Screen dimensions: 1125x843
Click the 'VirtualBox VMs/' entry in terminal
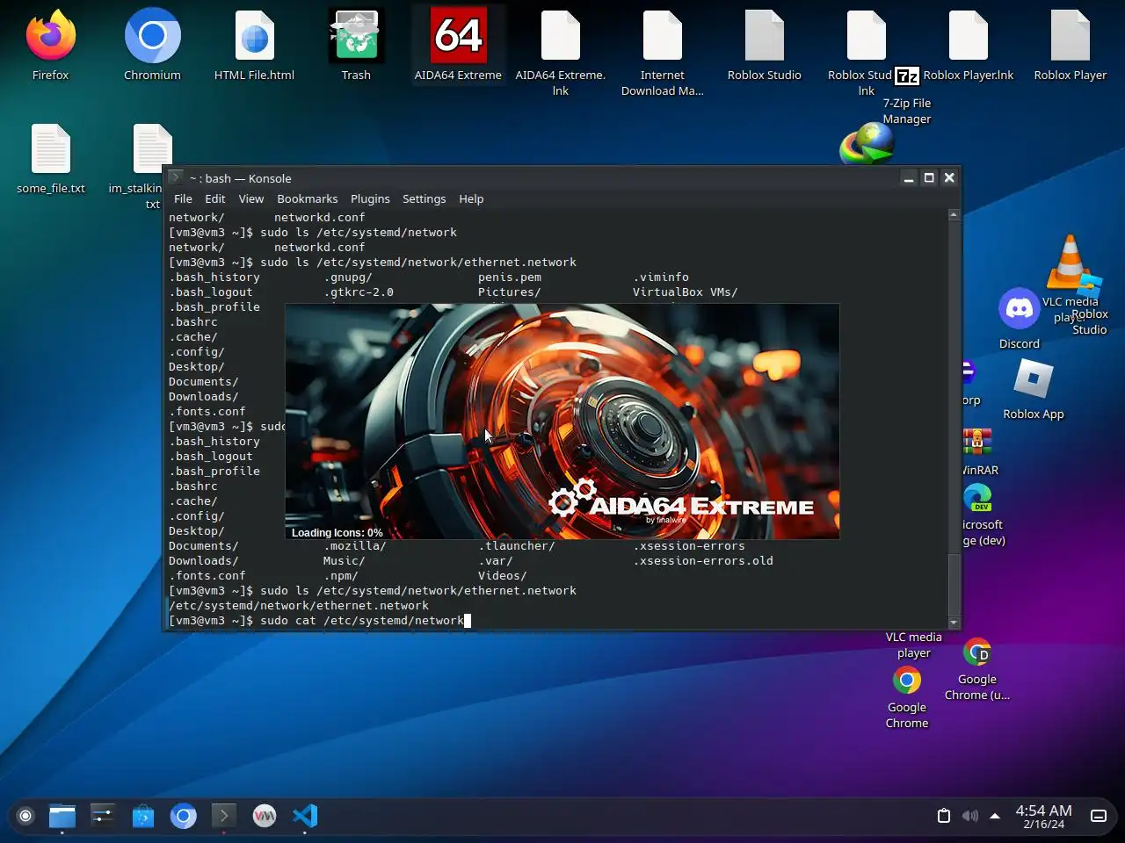[x=686, y=292]
